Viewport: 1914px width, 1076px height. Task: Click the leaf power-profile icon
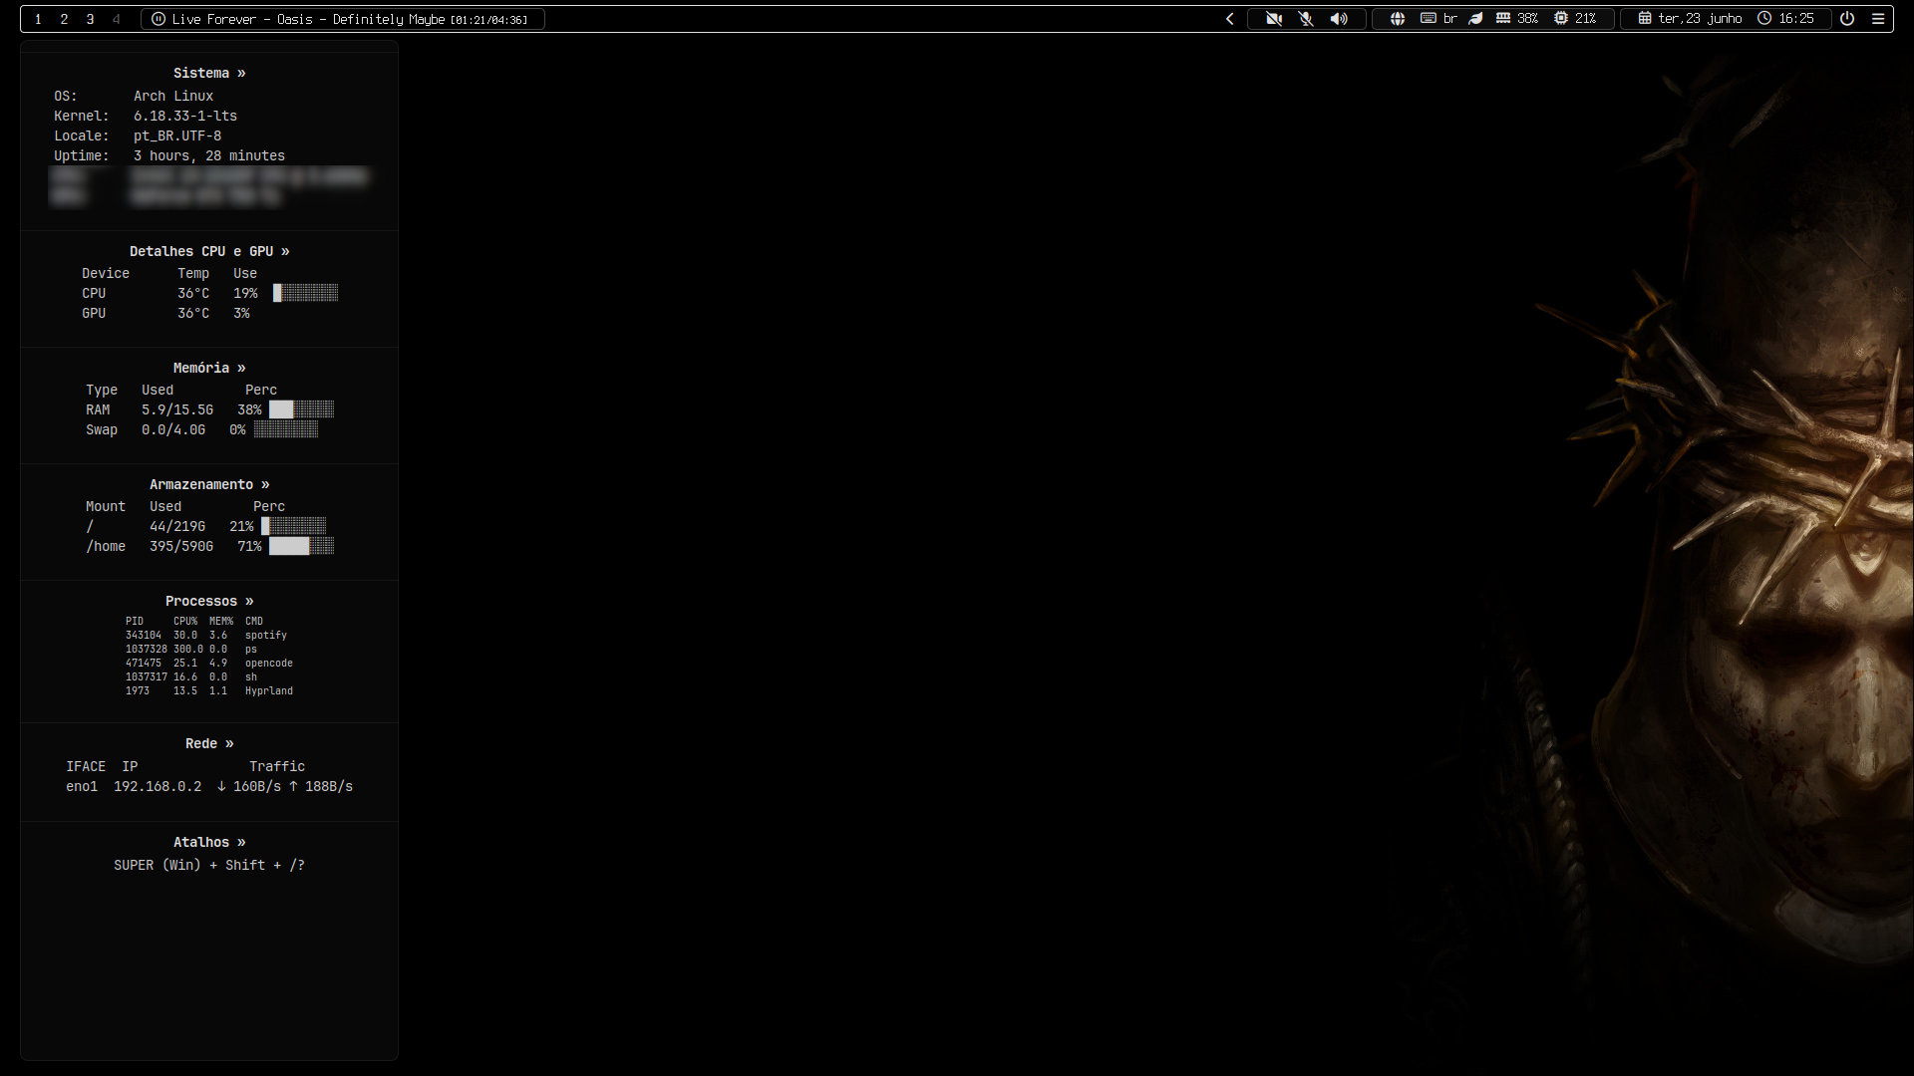[x=1476, y=19]
